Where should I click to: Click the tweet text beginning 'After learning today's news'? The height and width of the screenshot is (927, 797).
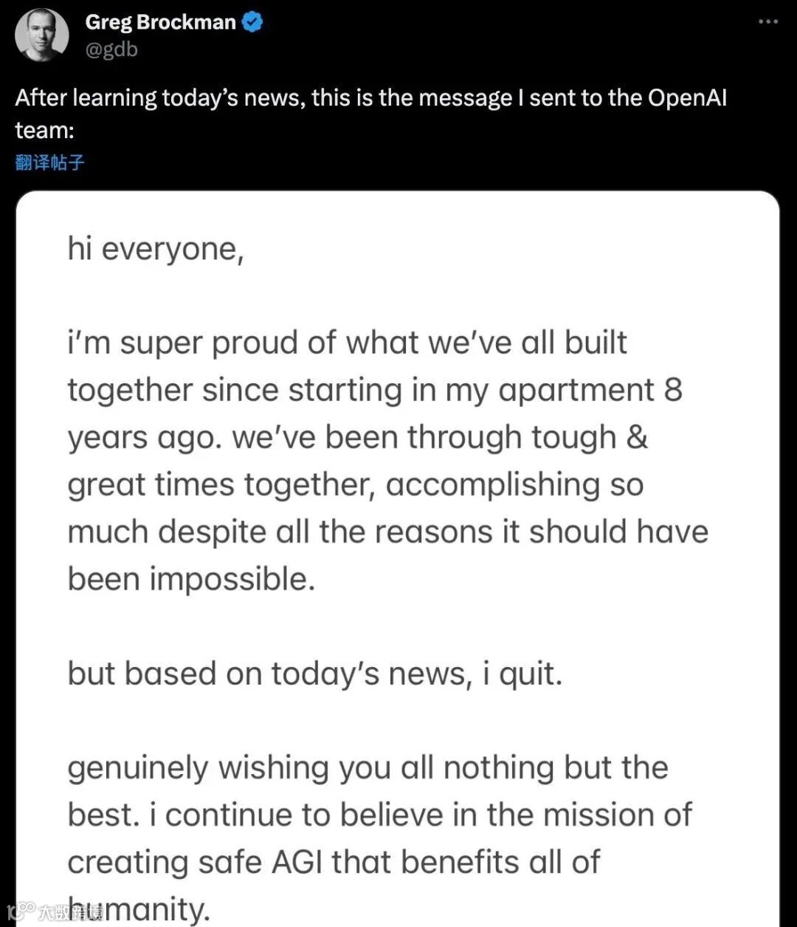[371, 114]
